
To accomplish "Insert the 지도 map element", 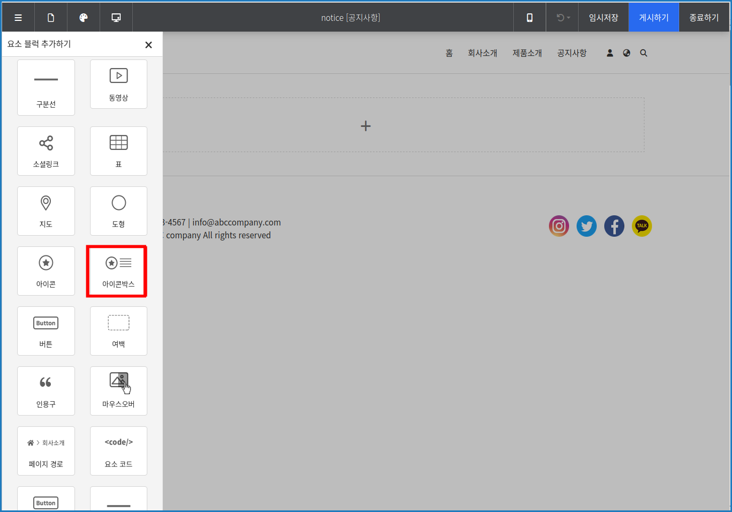I will [46, 211].
